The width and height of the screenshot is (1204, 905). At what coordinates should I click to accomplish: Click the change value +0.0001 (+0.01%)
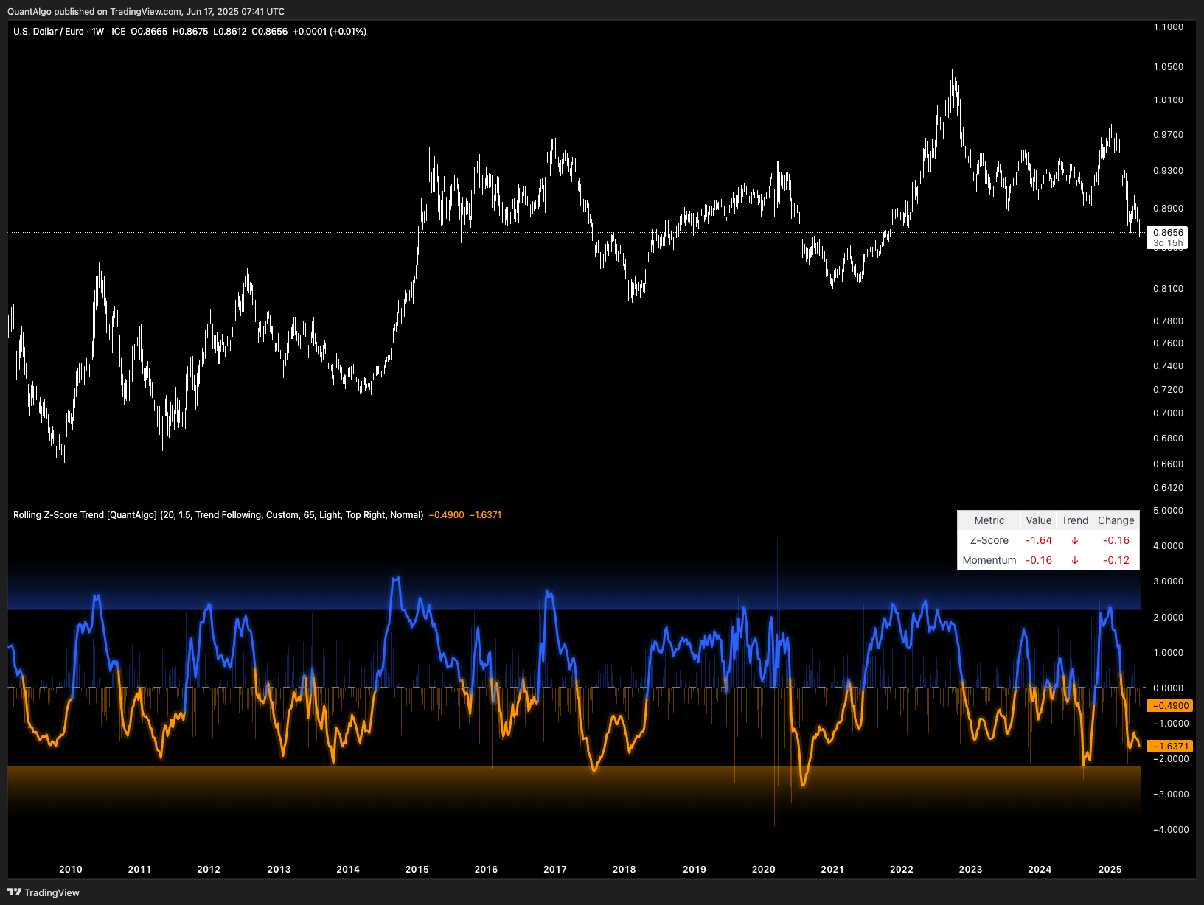coord(330,32)
